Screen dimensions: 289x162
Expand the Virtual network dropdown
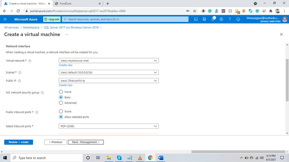click(x=108, y=61)
